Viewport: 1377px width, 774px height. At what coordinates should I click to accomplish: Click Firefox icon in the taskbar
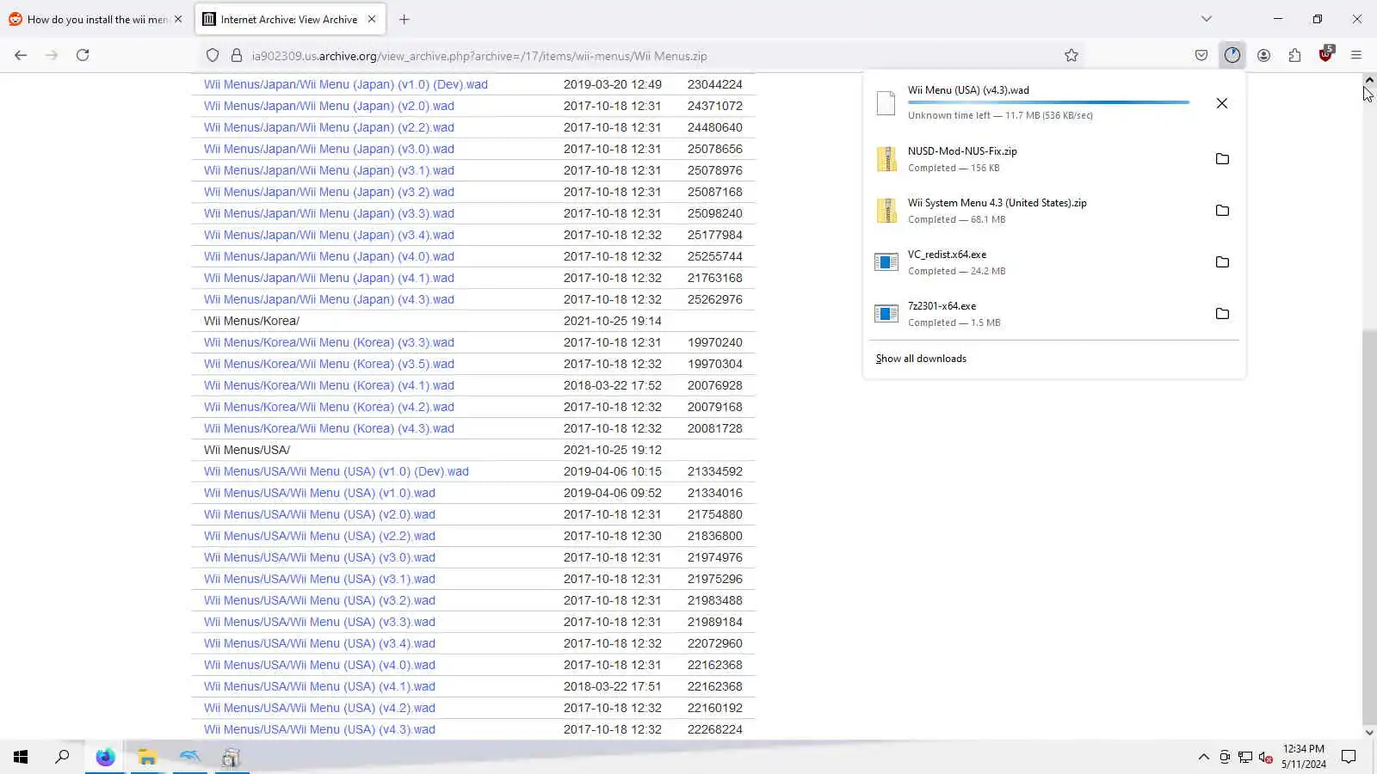point(105,757)
